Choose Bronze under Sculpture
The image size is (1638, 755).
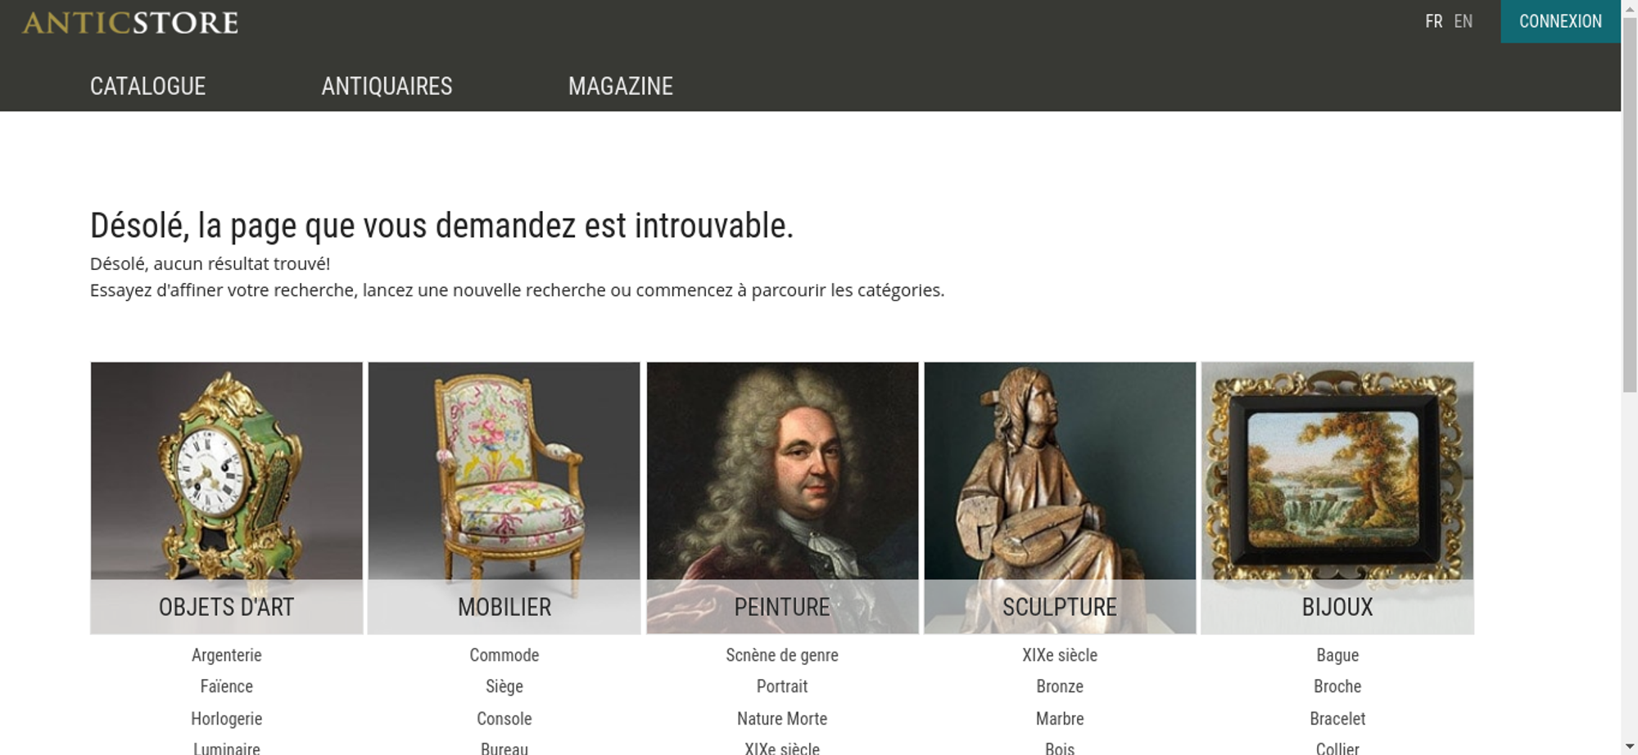coord(1060,686)
